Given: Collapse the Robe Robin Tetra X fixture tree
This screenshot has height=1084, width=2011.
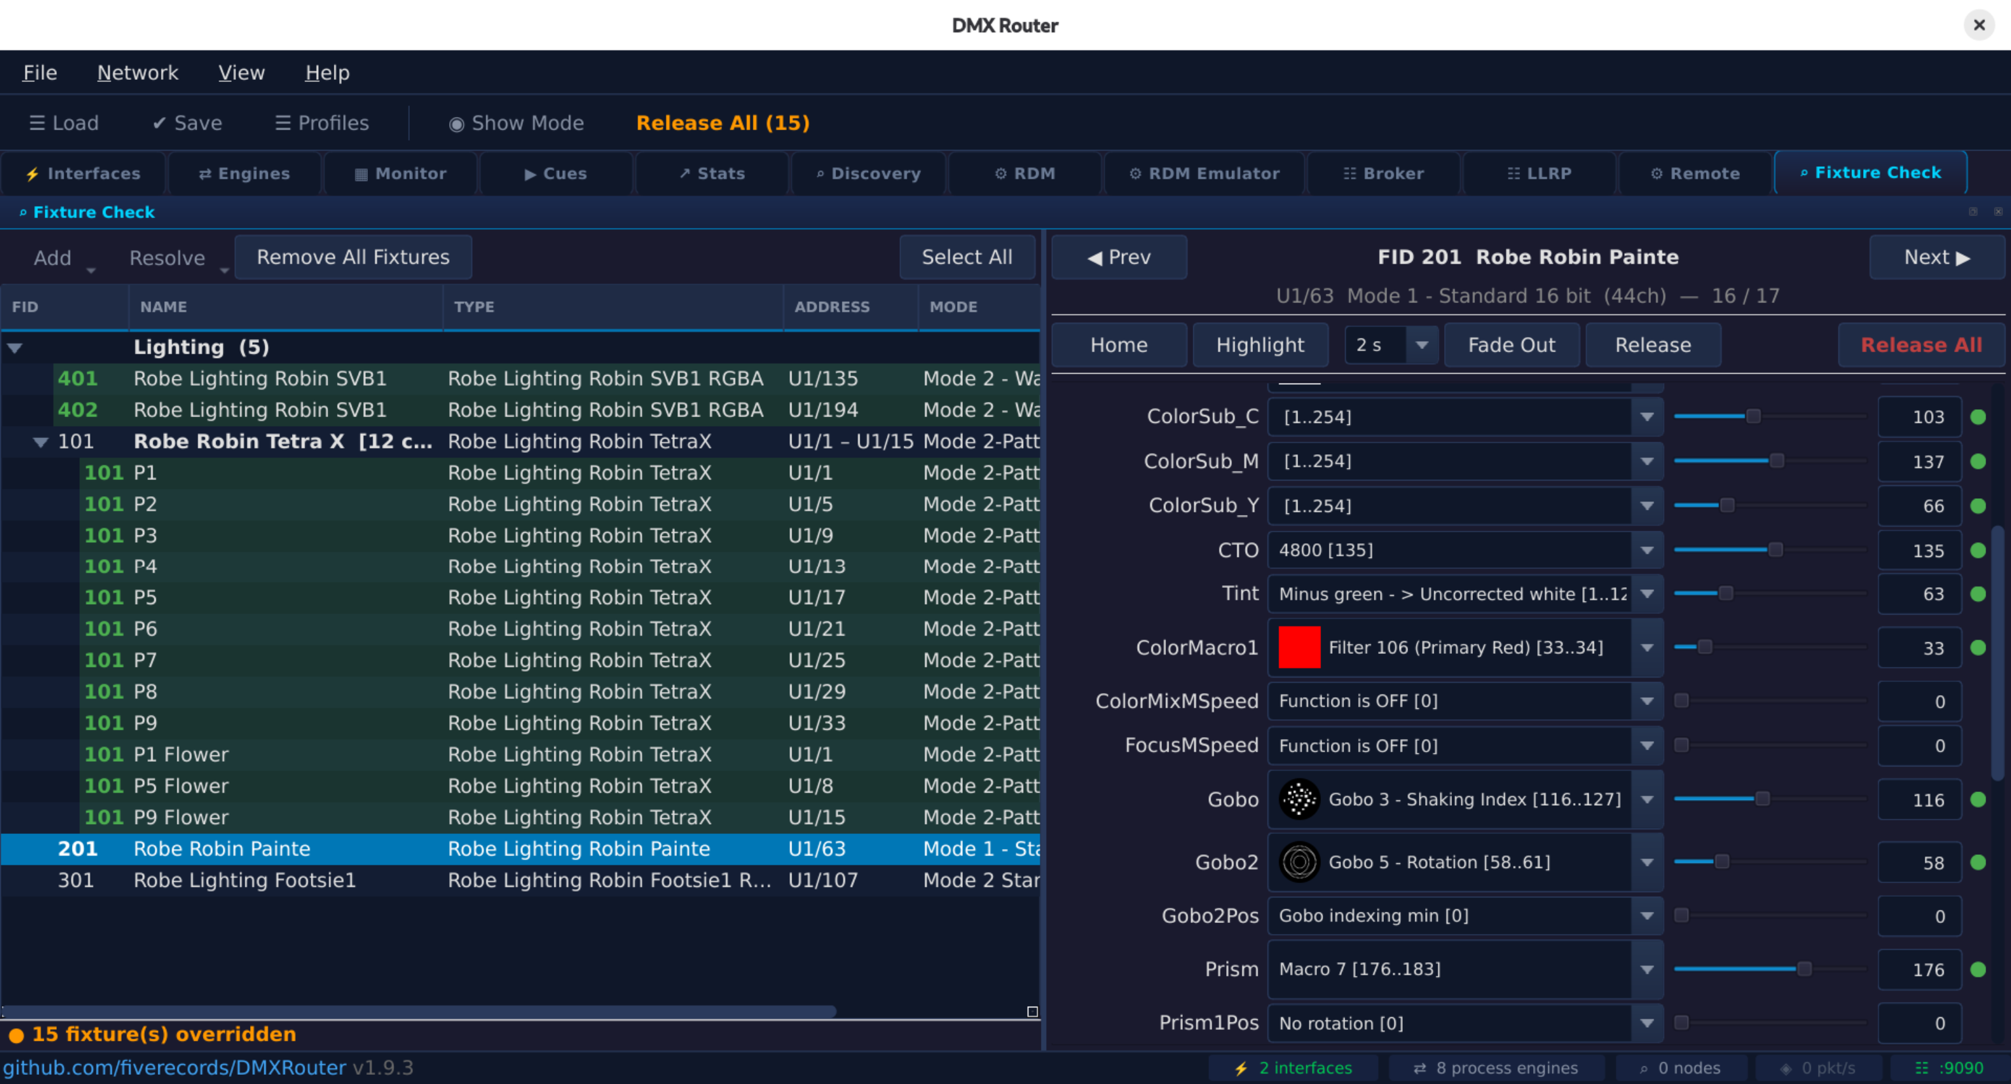Looking at the screenshot, I should (41, 442).
